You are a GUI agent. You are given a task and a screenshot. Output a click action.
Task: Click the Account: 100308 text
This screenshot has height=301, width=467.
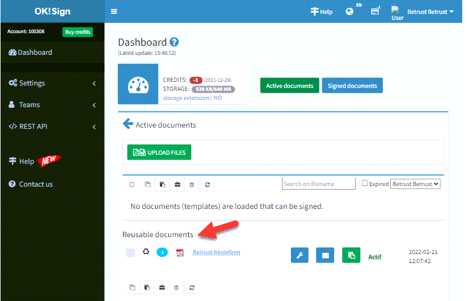[26, 31]
